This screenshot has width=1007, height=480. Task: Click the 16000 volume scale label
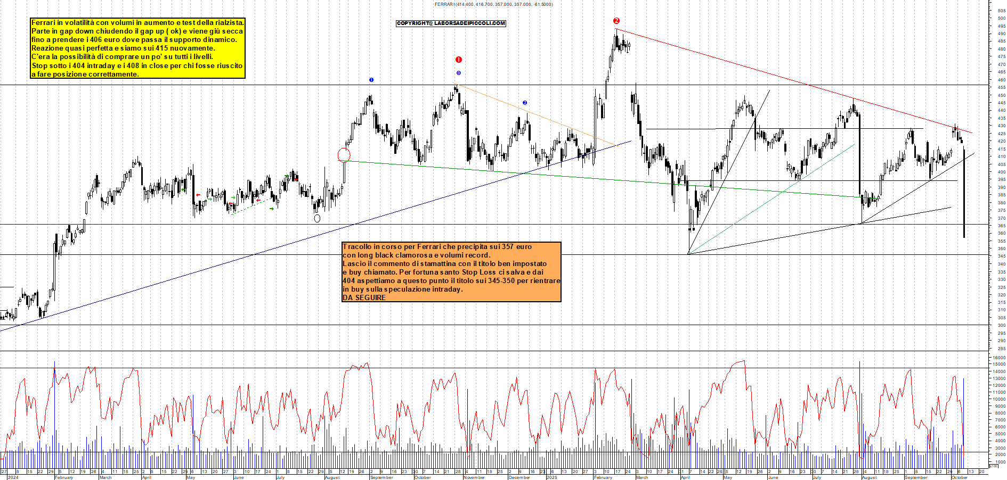coord(998,358)
